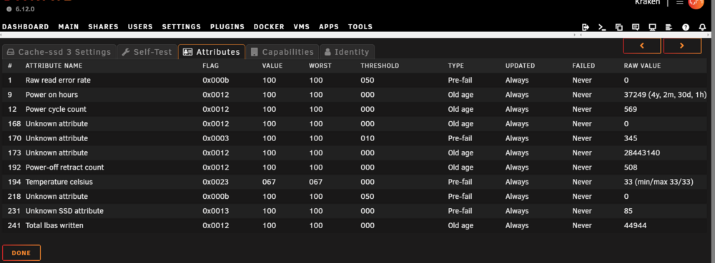Click the feedback speech bubble icon
The width and height of the screenshot is (715, 263).
click(636, 27)
